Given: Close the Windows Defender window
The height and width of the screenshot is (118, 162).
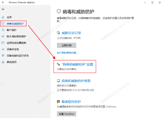Looking at the screenshot, I should click(160, 3).
